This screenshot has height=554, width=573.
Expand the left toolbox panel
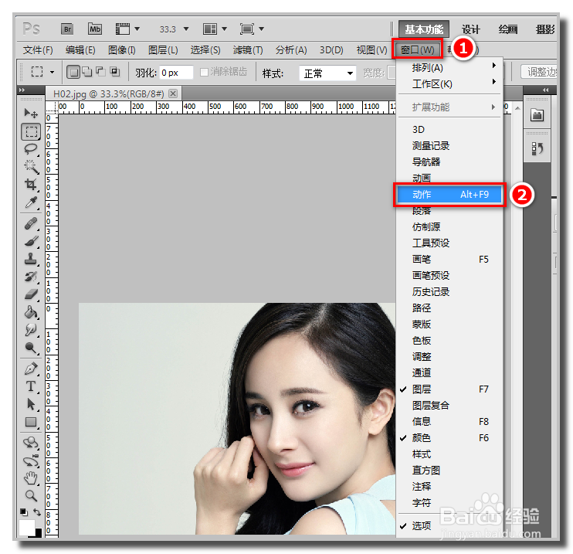(x=22, y=90)
